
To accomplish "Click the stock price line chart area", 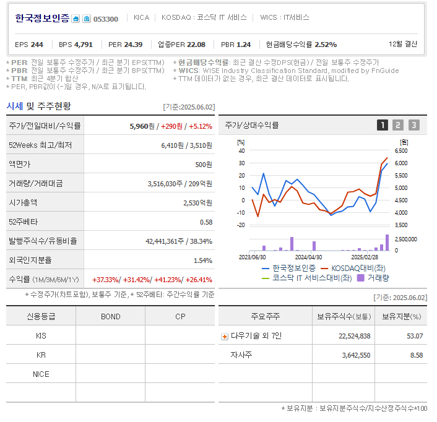I will click(319, 188).
